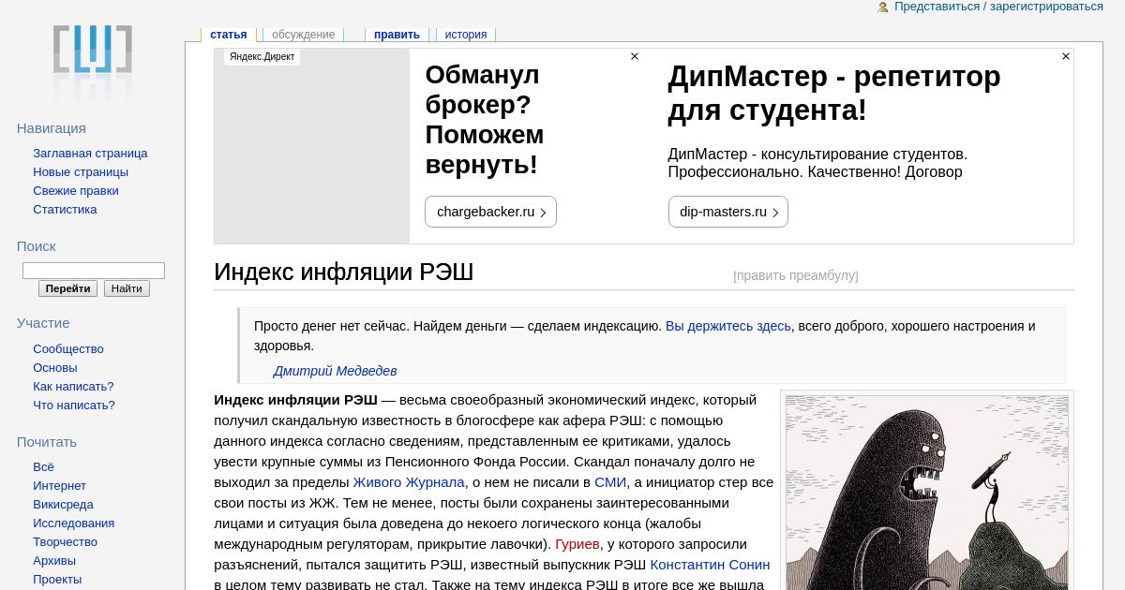Image resolution: width=1125 pixels, height=590 pixels.
Task: Click the chargebacker.ru ad button
Action: pos(490,212)
